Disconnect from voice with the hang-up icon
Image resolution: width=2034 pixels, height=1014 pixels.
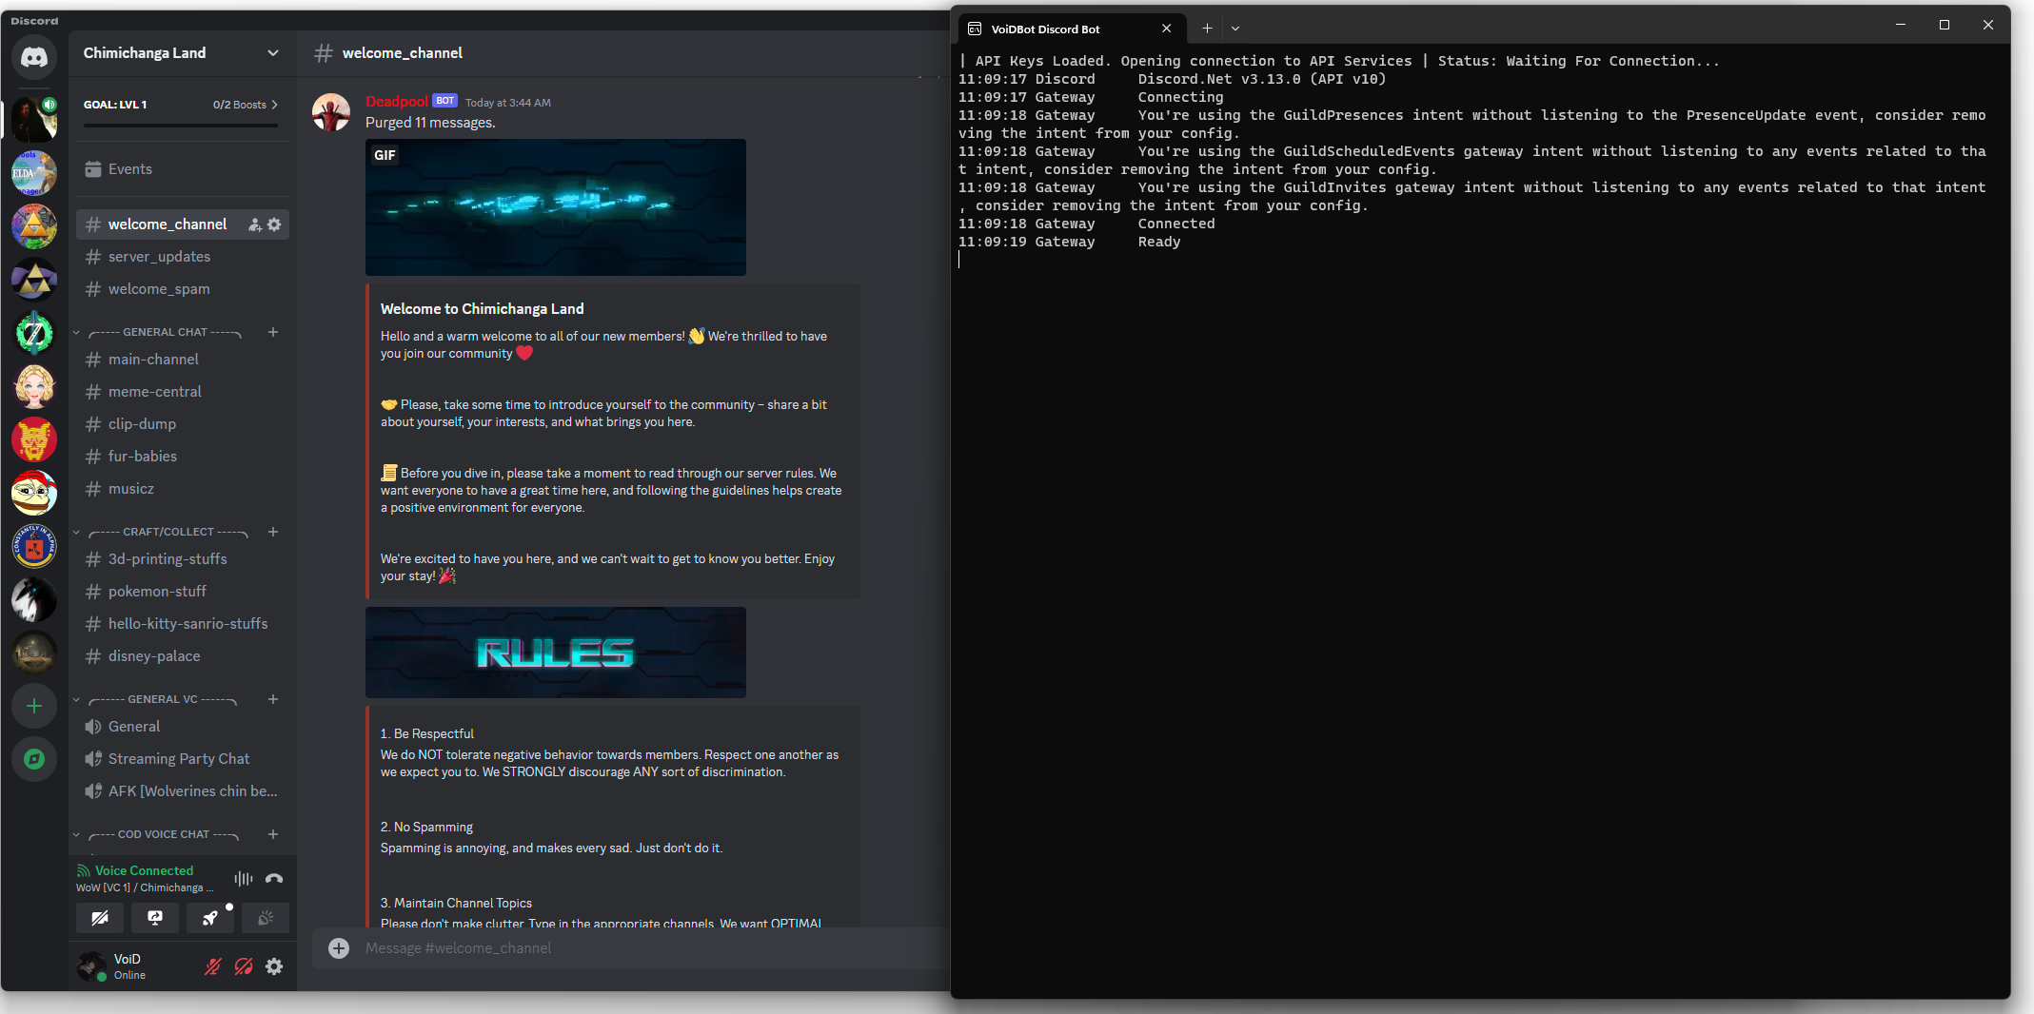pyautogui.click(x=274, y=879)
